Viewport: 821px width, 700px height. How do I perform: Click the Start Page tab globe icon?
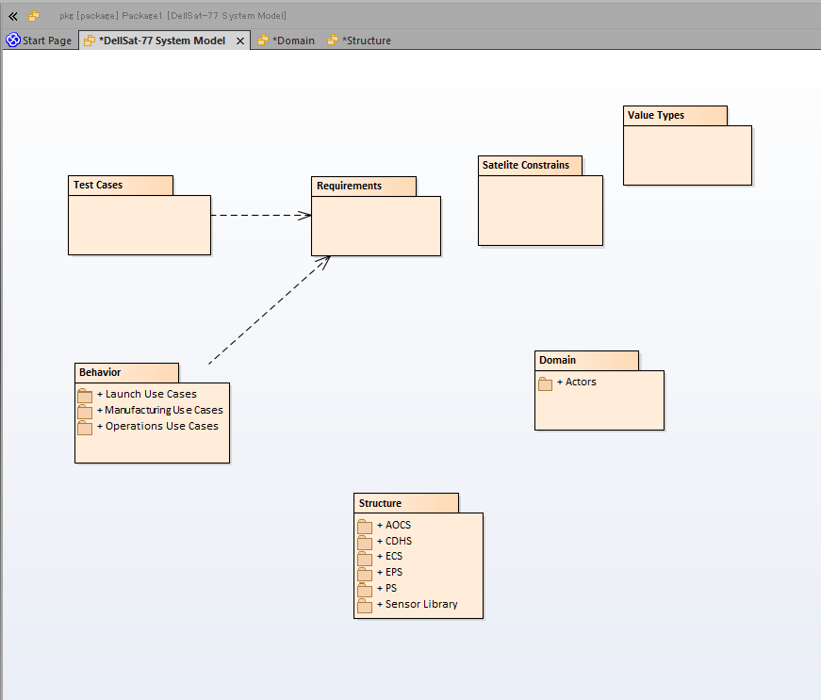coord(13,40)
